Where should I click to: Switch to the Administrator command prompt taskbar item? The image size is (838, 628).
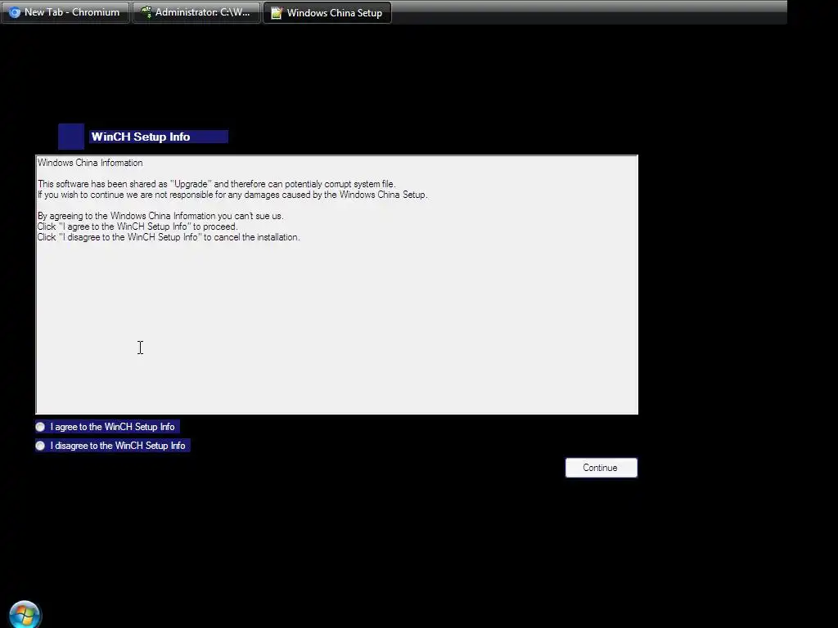pos(196,12)
